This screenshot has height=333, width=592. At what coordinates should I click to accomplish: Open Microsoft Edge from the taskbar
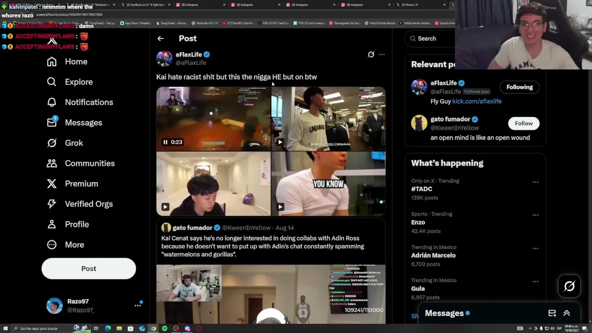click(x=108, y=328)
